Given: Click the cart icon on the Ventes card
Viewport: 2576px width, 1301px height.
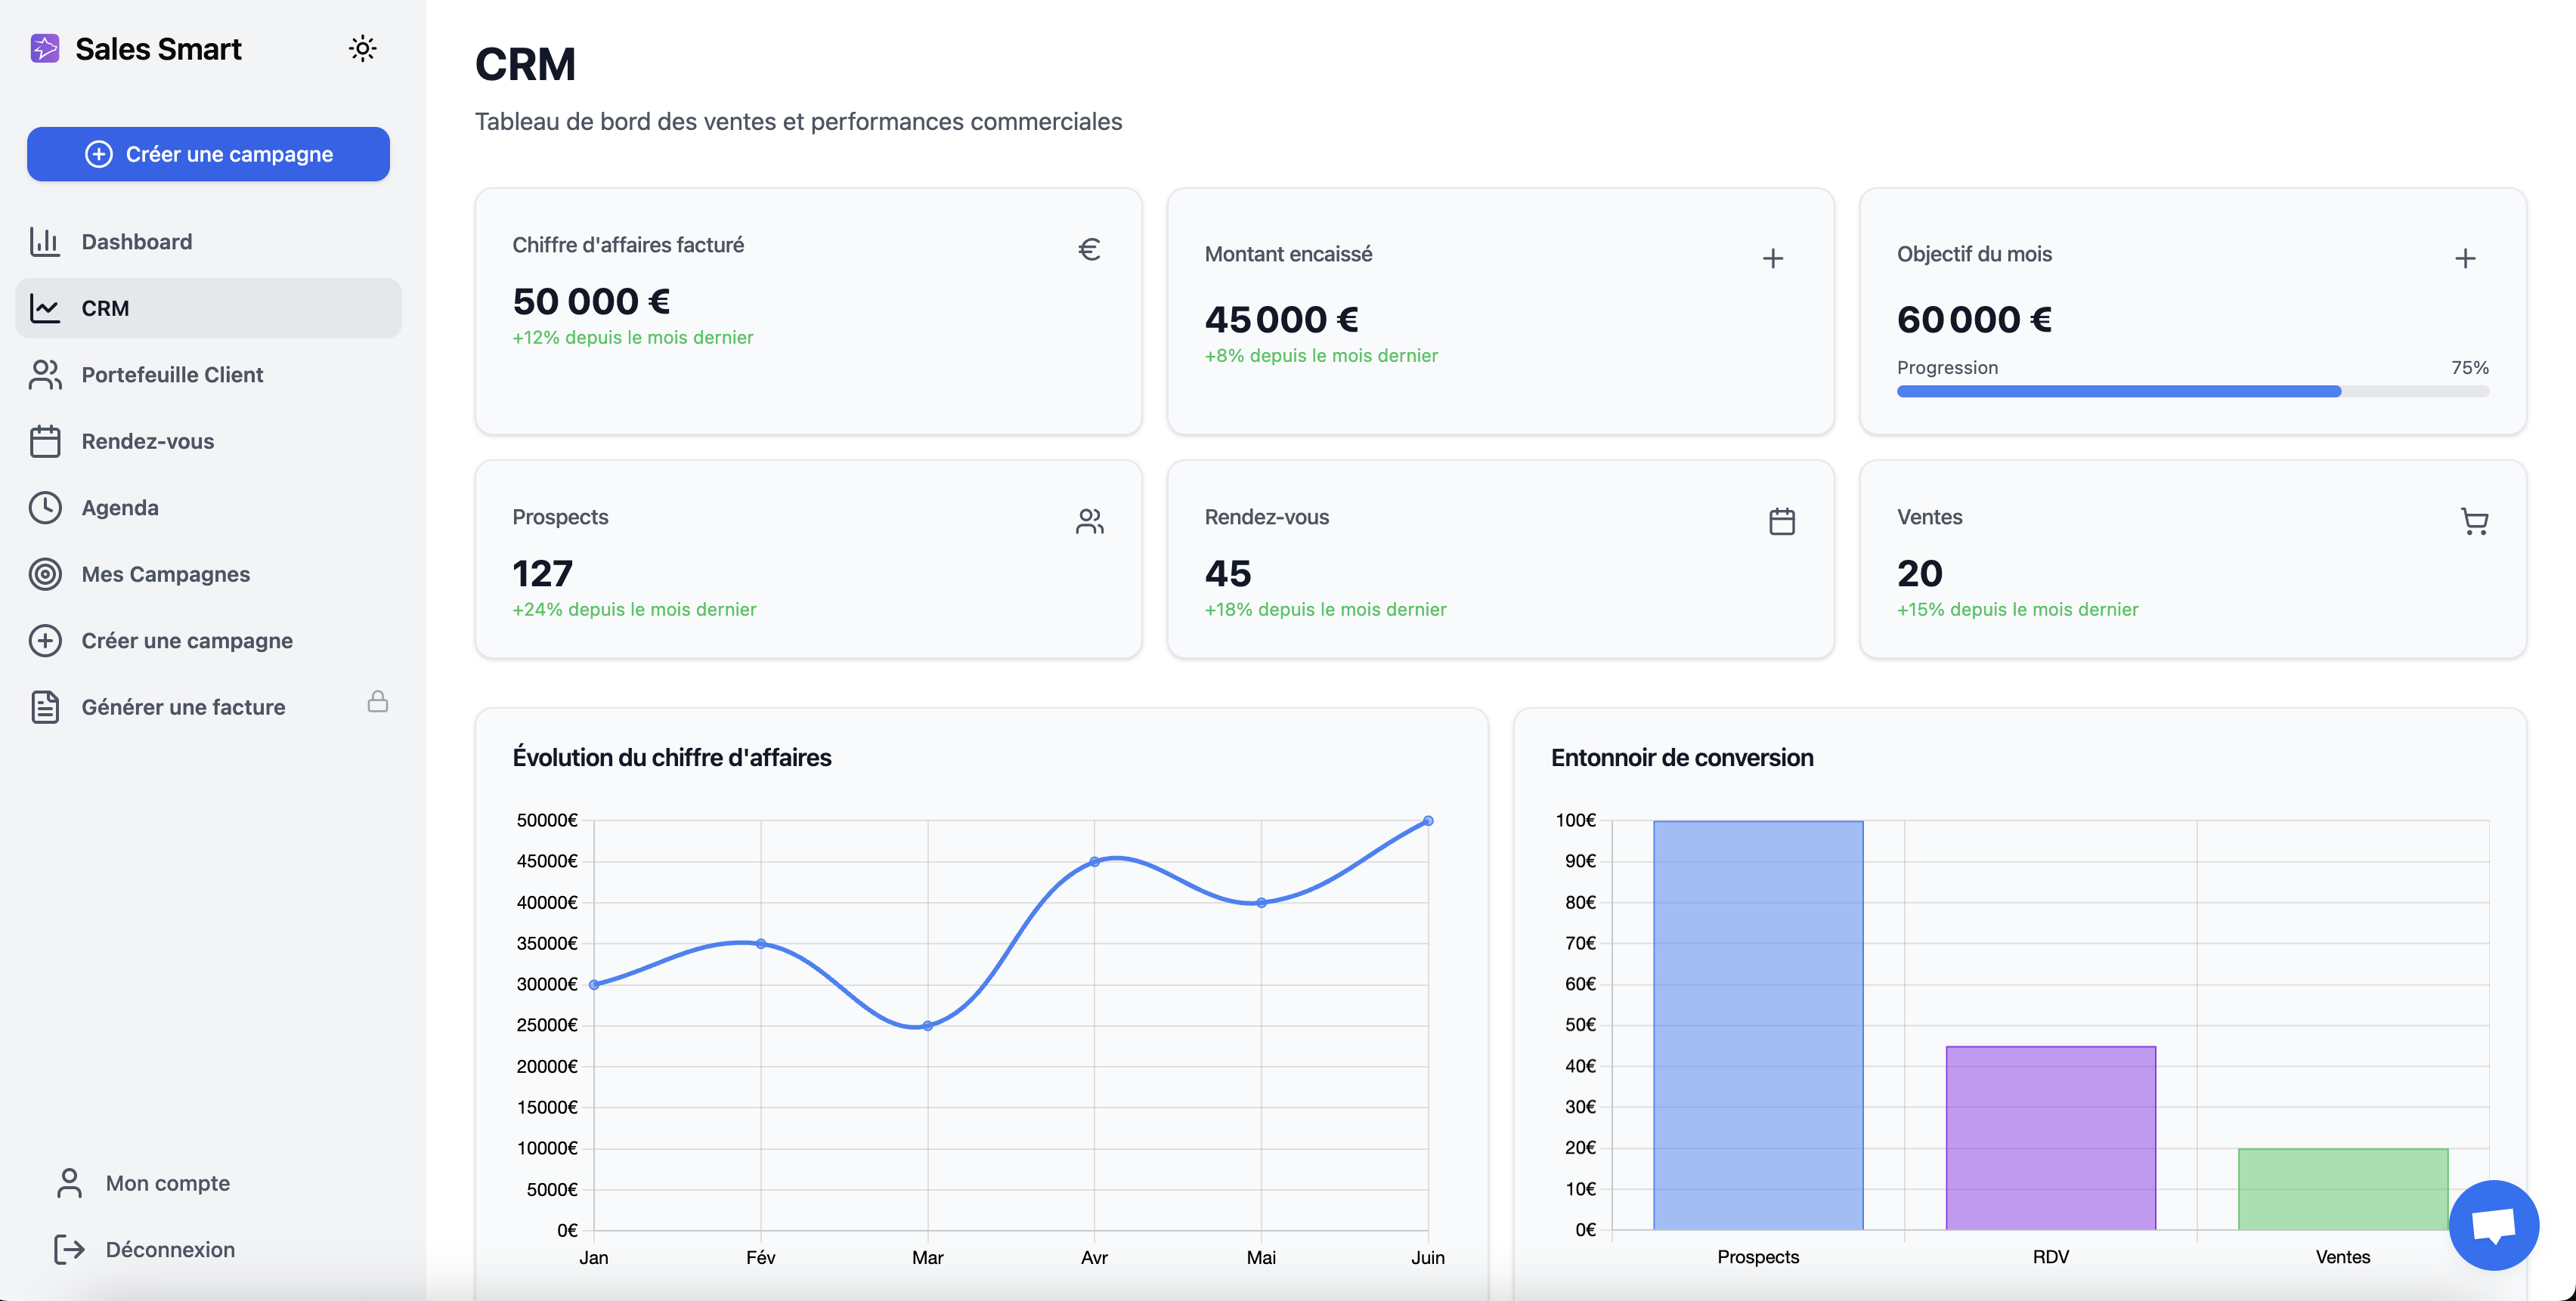Looking at the screenshot, I should (2474, 521).
